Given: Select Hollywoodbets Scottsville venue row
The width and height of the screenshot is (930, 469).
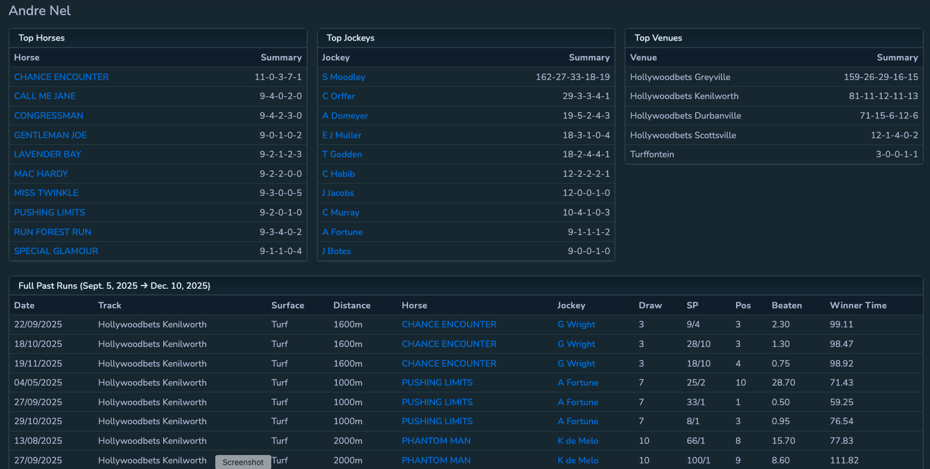Looking at the screenshot, I should [x=774, y=135].
